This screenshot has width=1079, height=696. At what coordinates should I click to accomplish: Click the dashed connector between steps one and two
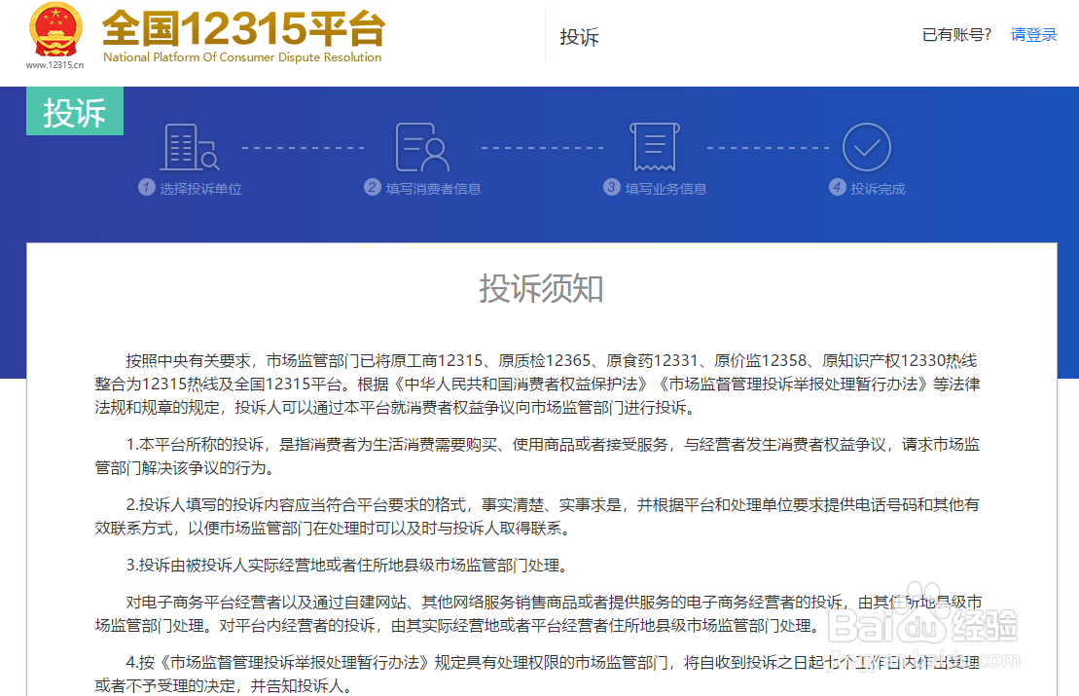[304, 146]
